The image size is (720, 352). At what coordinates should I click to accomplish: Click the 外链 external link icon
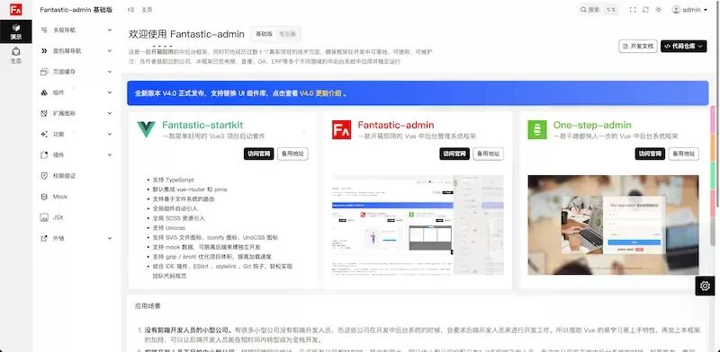click(x=44, y=238)
